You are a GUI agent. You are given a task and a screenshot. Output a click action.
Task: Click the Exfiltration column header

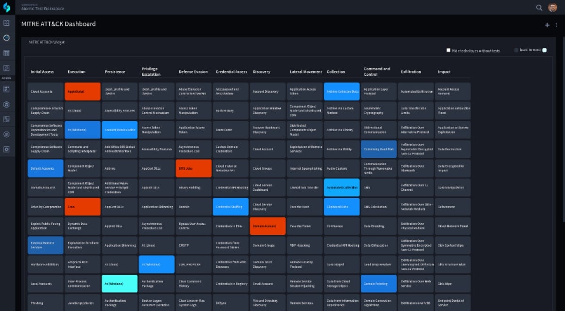[411, 72]
